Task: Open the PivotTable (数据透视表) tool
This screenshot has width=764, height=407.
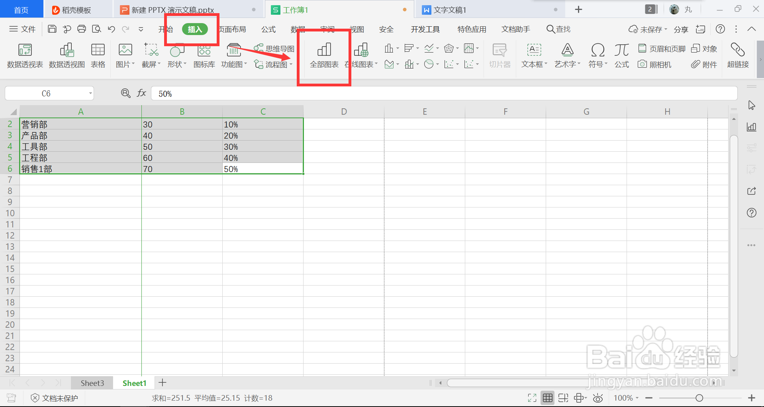Action: coord(25,56)
